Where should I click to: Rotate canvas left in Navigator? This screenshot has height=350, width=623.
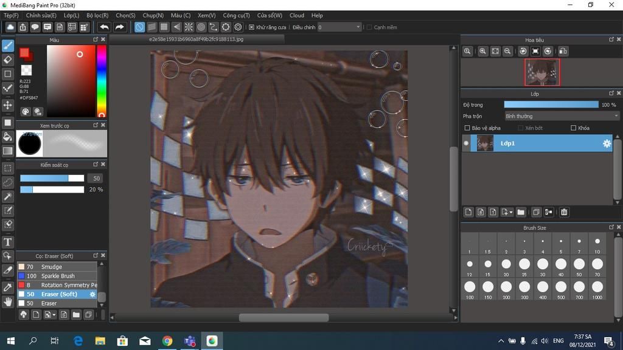tap(523, 51)
